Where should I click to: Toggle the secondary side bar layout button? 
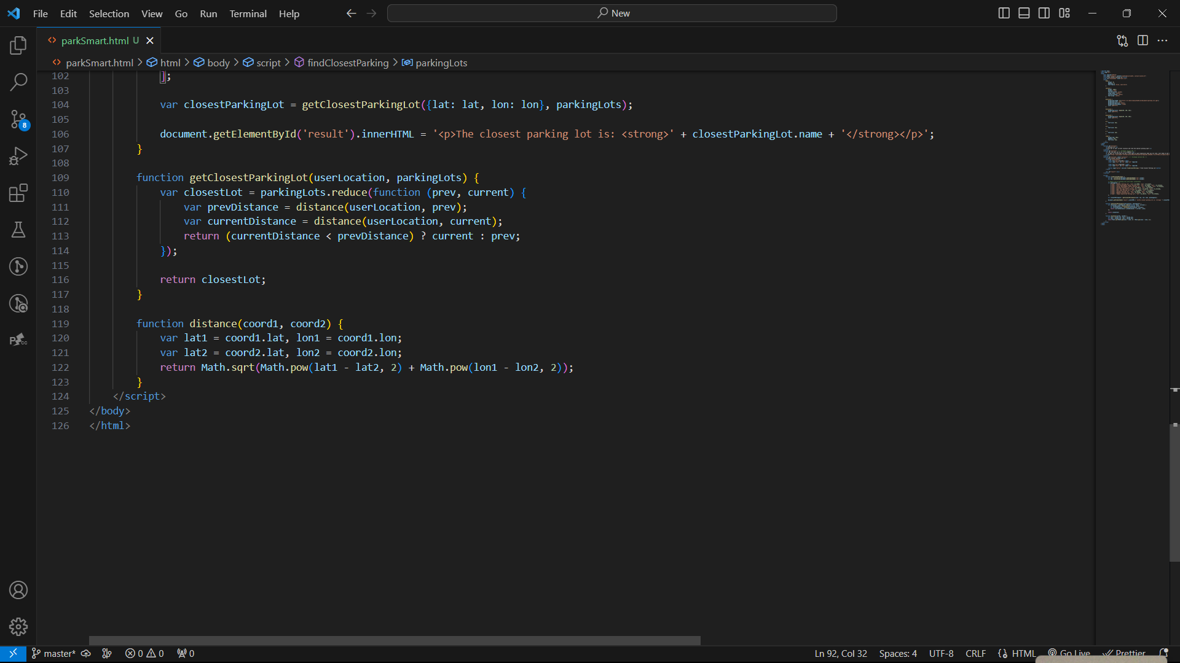tap(1044, 13)
